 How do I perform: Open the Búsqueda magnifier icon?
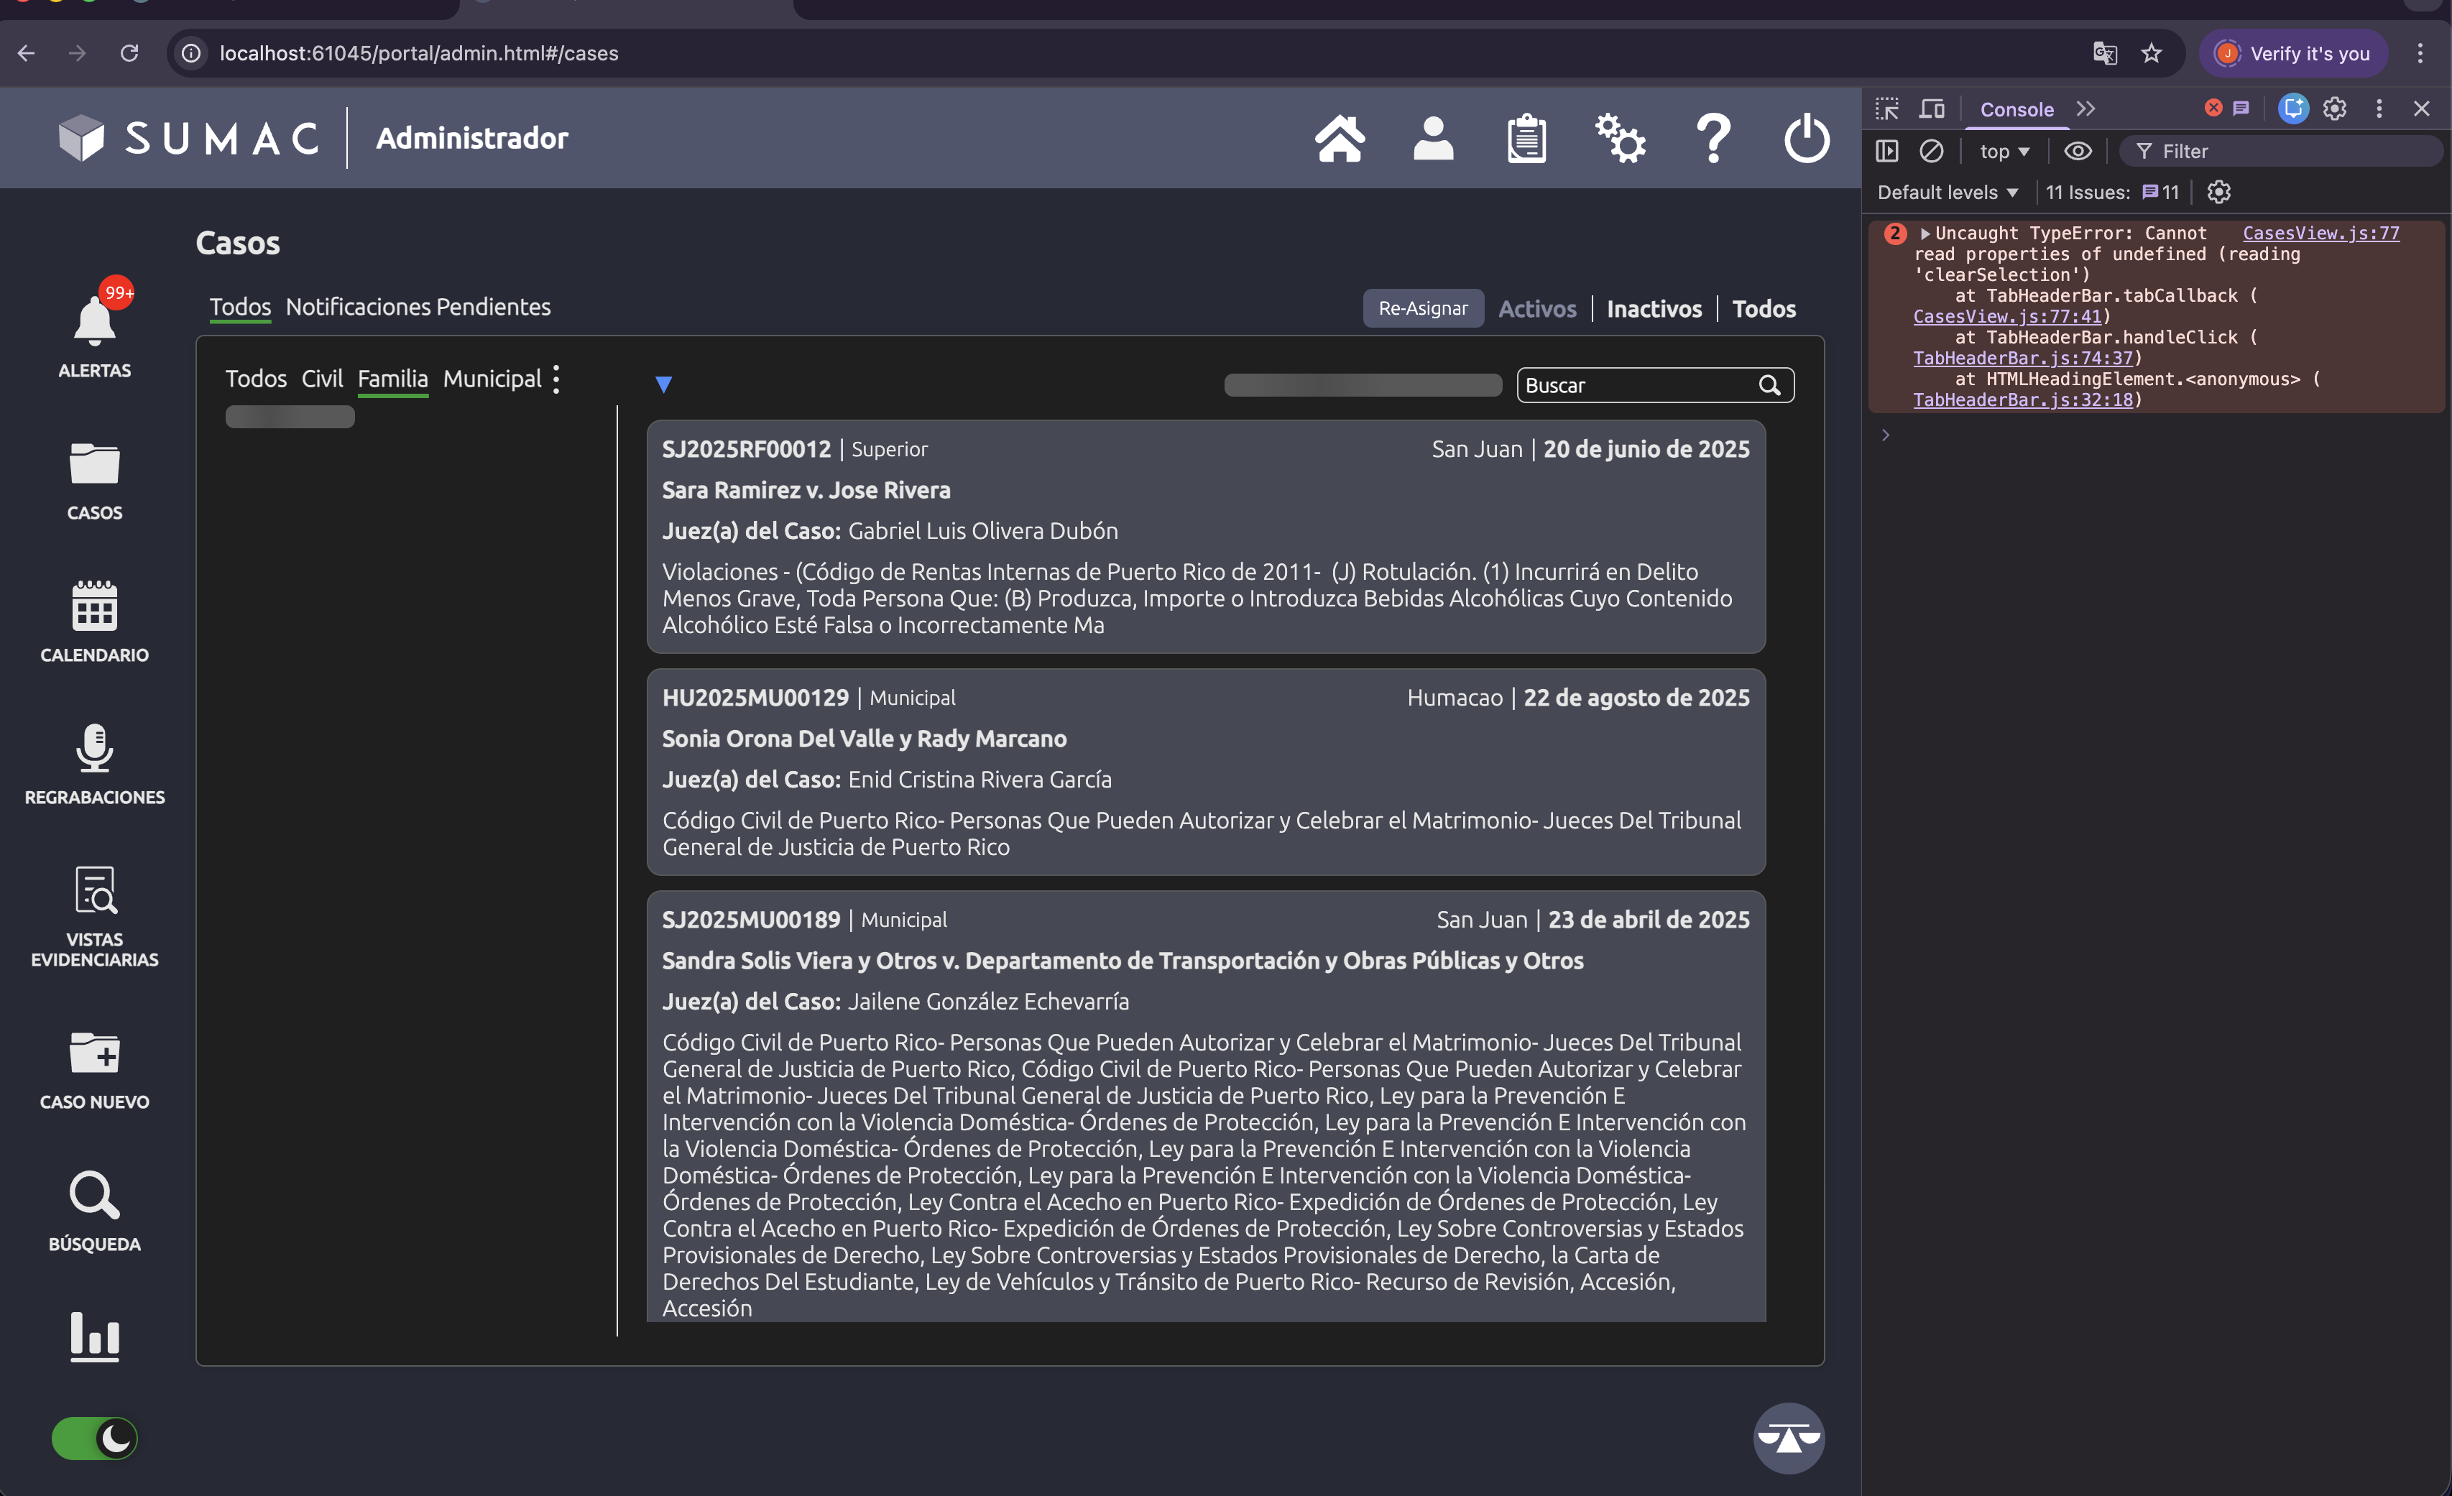(x=95, y=1195)
